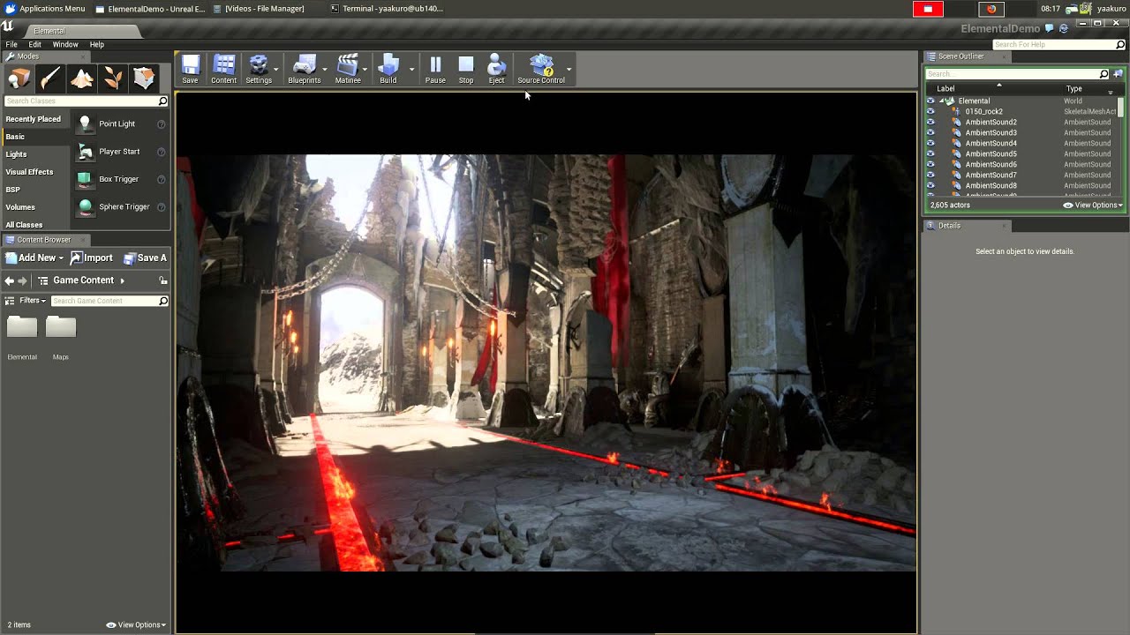Viewport: 1130px width, 635px height.
Task: Hide the AmbientSound5 actor
Action: point(930,153)
